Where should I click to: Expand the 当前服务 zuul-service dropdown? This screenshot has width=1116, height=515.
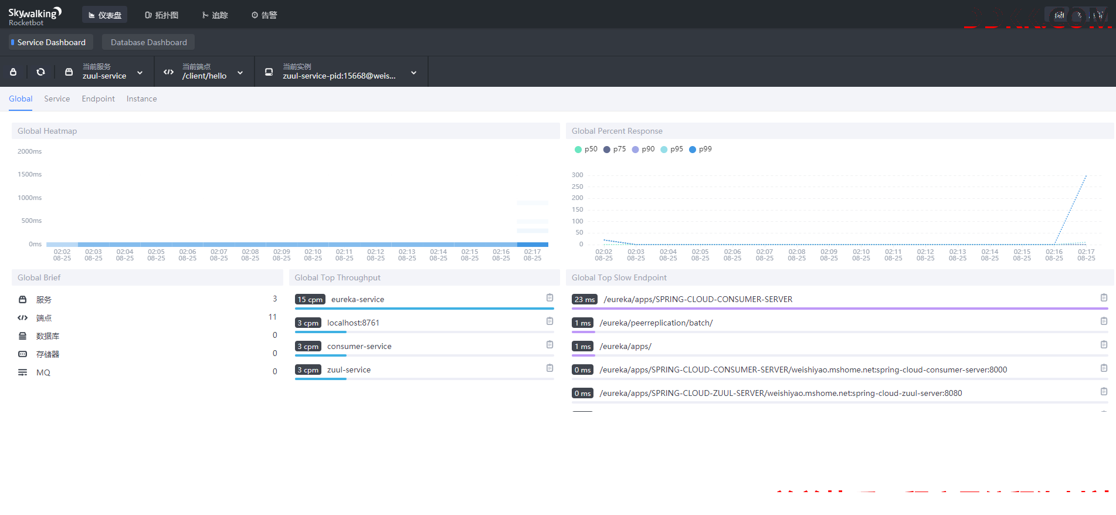pyautogui.click(x=140, y=73)
